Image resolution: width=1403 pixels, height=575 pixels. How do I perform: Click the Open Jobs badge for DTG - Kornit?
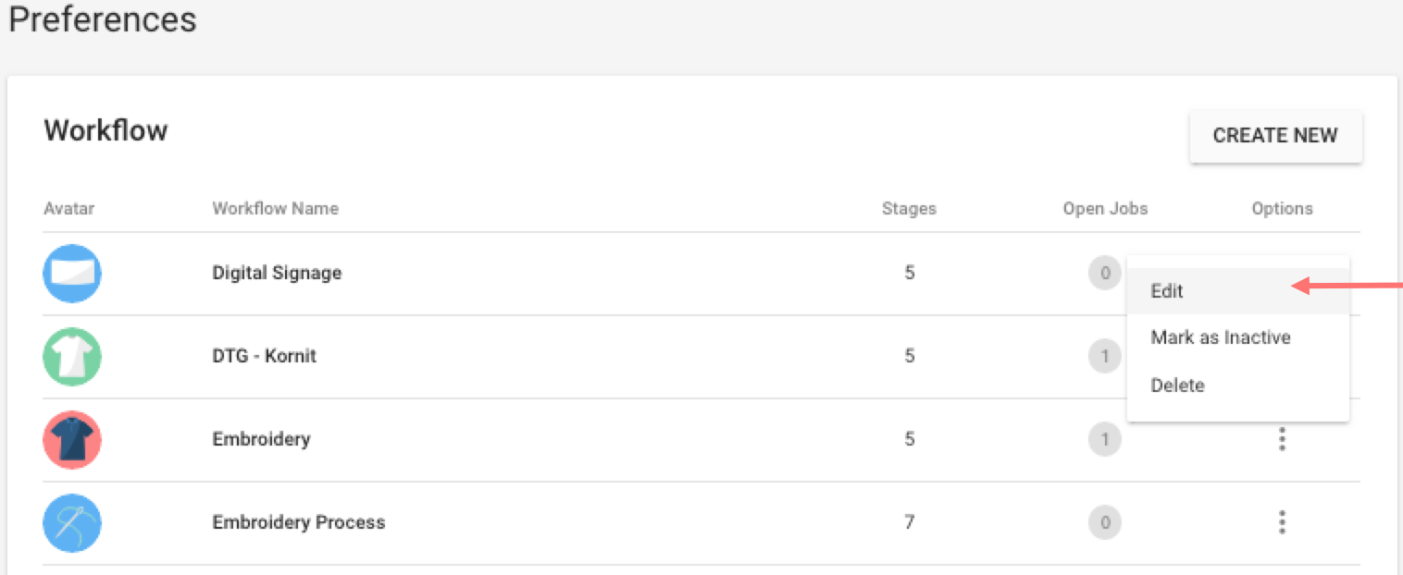[1105, 357]
